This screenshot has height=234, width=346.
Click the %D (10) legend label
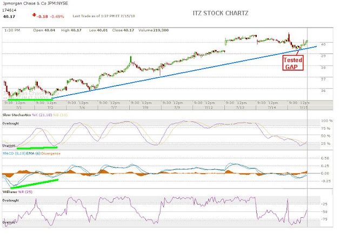(61, 115)
